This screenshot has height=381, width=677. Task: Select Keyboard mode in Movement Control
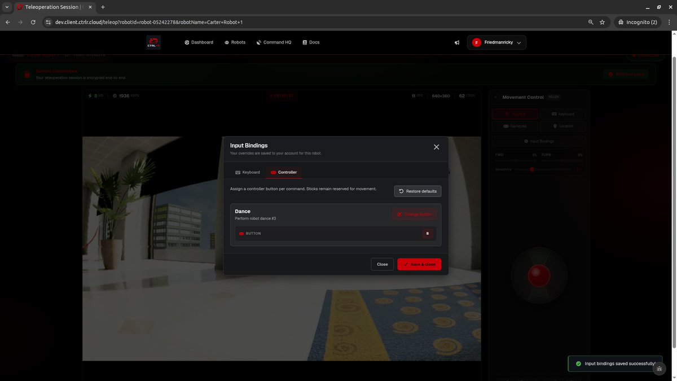(562, 114)
